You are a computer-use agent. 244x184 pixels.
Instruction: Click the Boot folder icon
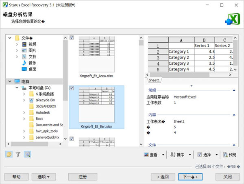[x=31, y=119]
